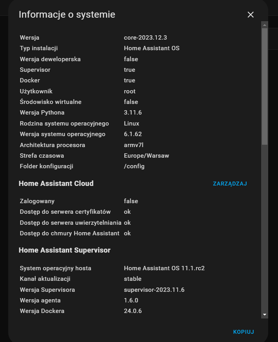Click the Informacje o systemie title
Viewport: 278px width, 342px height.
[67, 15]
